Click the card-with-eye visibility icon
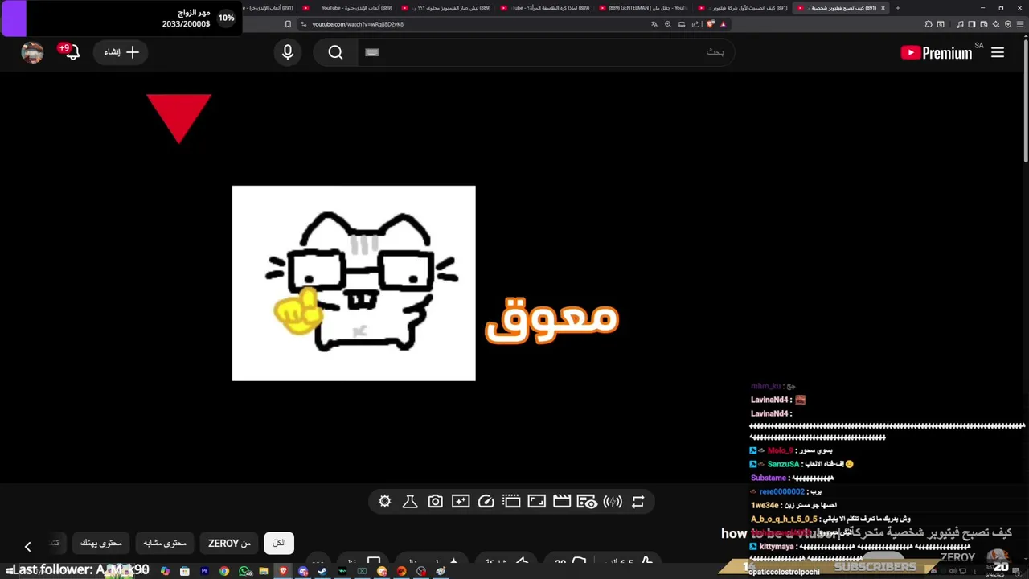The image size is (1029, 579). point(587,502)
